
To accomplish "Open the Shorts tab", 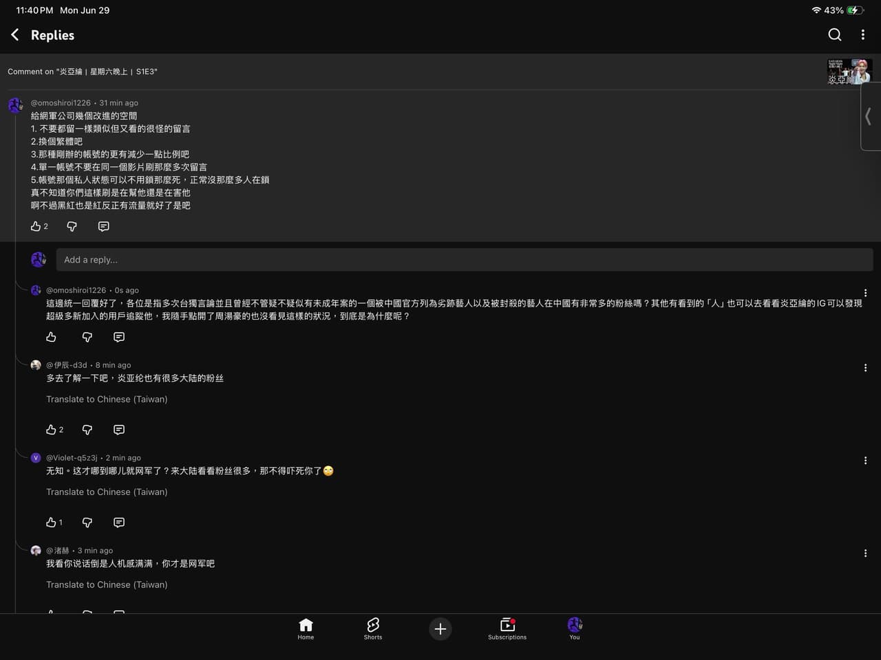I will (373, 628).
